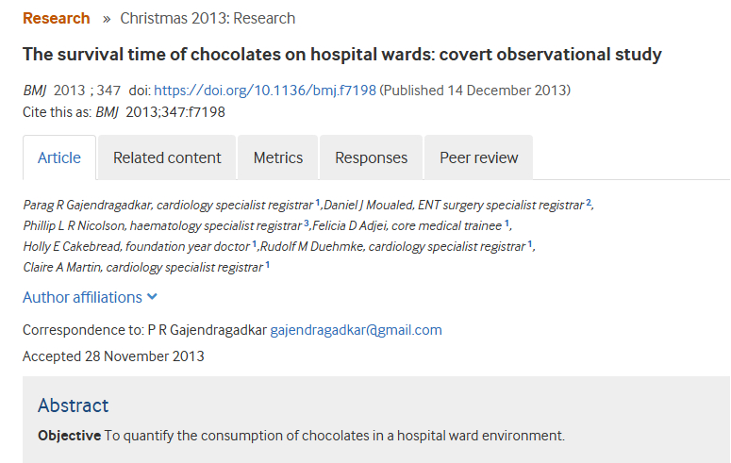Click the Abstract section heading
Viewport: 731px width, 463px height.
74,405
